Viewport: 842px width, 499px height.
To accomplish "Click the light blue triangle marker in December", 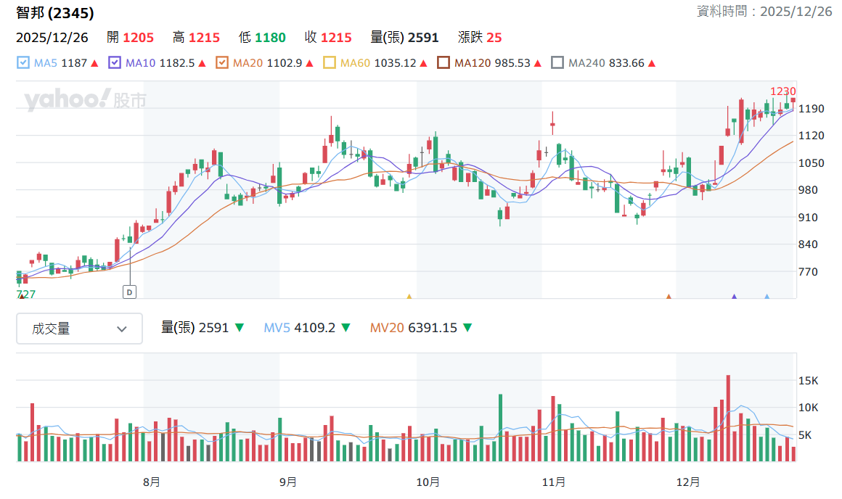I will 767,296.
